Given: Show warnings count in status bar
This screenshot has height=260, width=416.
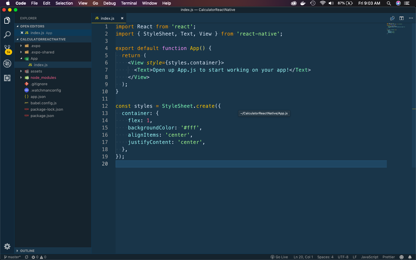Looking at the screenshot, I should coord(43,257).
